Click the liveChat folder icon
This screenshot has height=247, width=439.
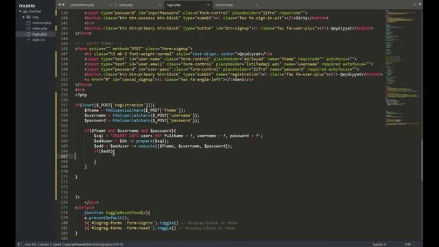pos(25,12)
